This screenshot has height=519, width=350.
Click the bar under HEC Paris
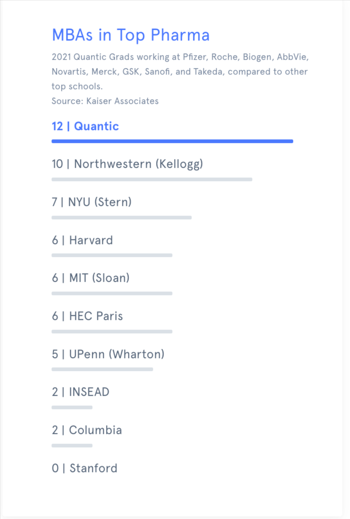[x=112, y=331]
